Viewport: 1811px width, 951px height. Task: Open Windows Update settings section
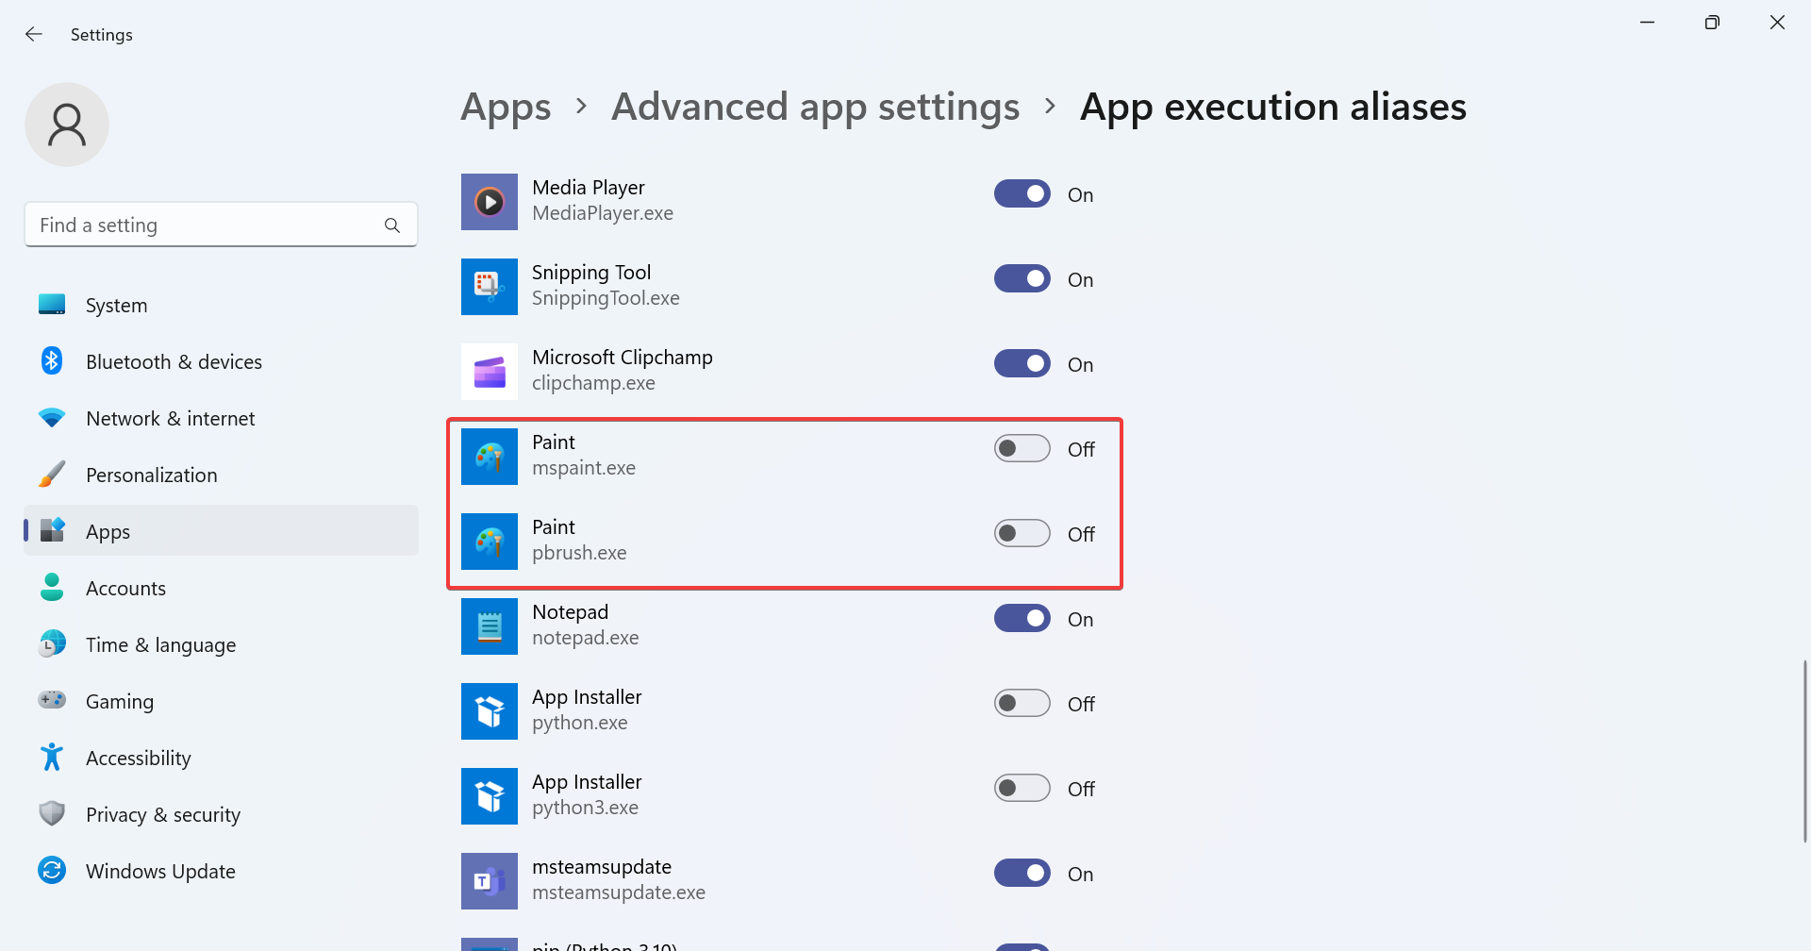coord(160,872)
